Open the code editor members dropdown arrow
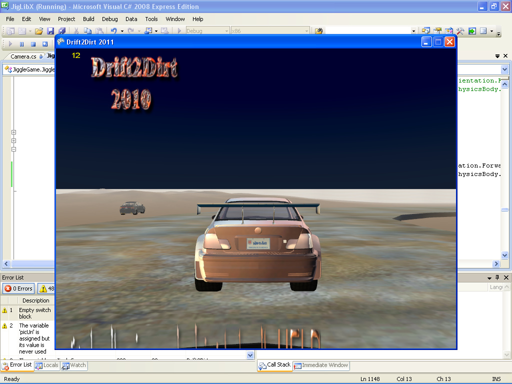The image size is (512, 384). click(505, 69)
